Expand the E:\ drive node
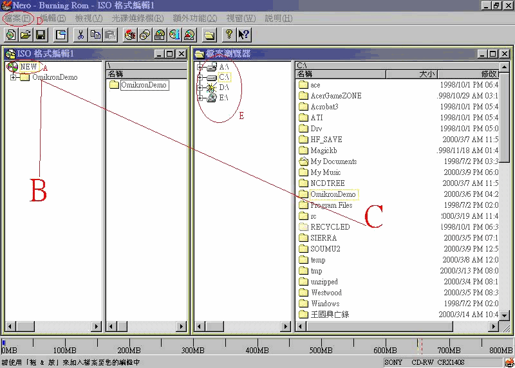Image resolution: width=515 pixels, height=368 pixels. (x=200, y=98)
